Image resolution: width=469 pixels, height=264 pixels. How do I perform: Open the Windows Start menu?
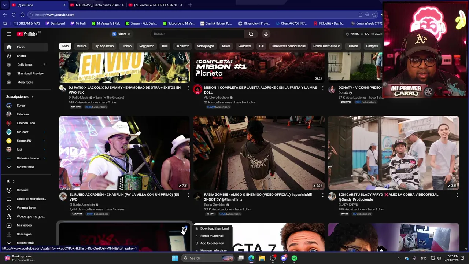[175, 258]
